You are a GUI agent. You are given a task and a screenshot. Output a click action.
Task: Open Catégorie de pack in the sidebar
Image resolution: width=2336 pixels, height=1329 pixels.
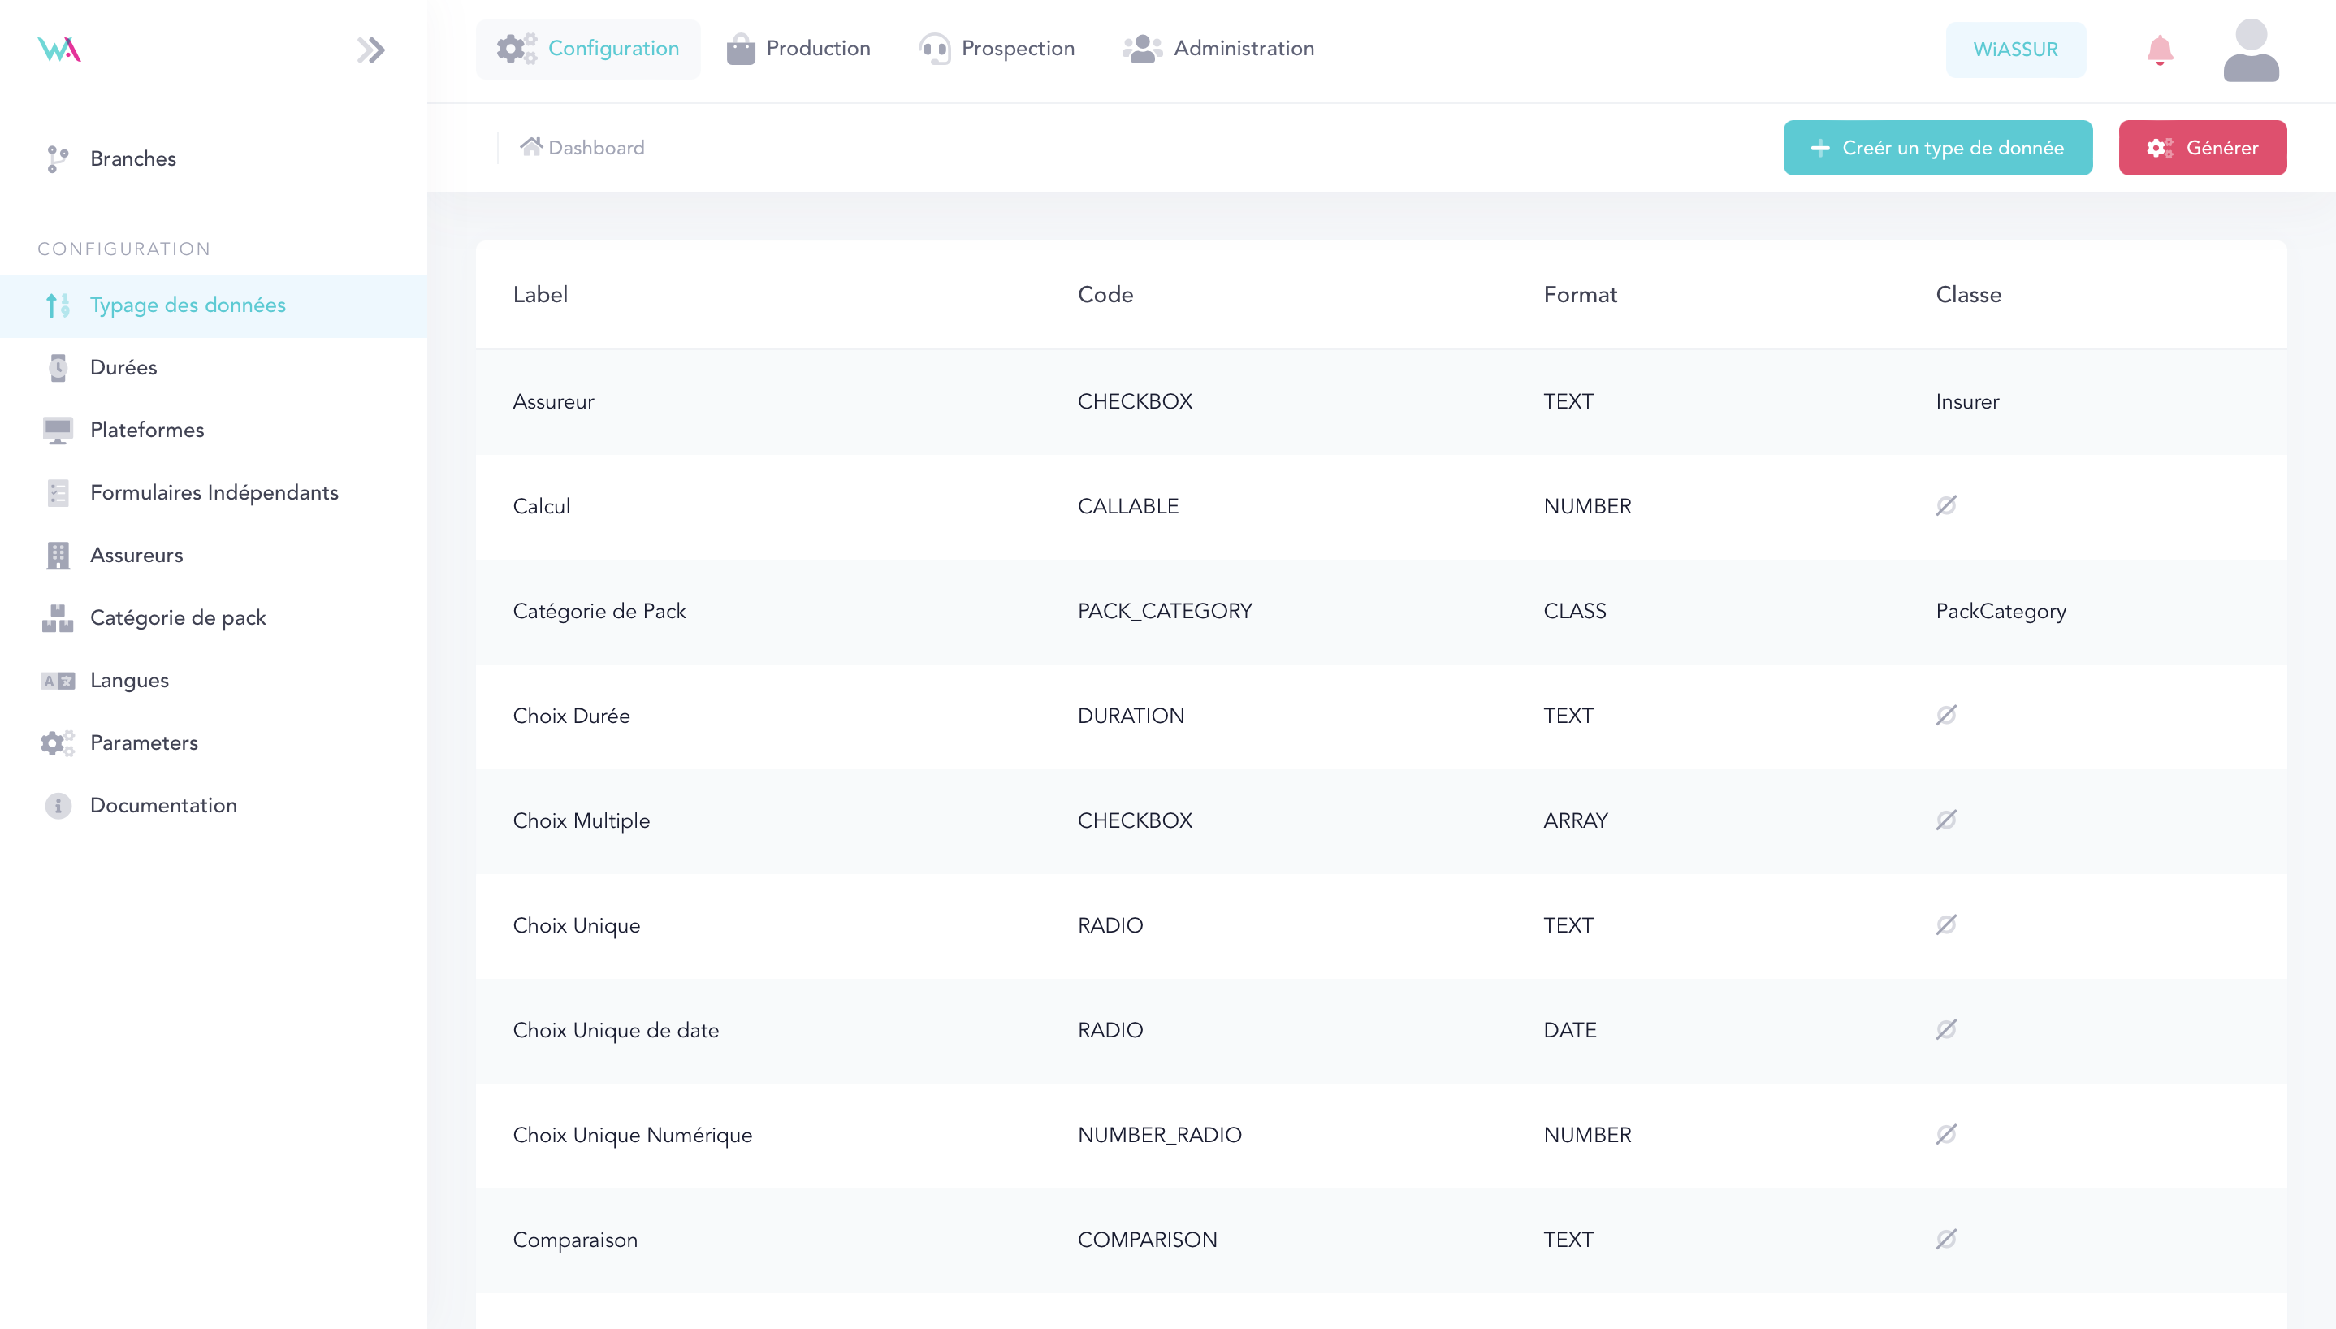[178, 618]
